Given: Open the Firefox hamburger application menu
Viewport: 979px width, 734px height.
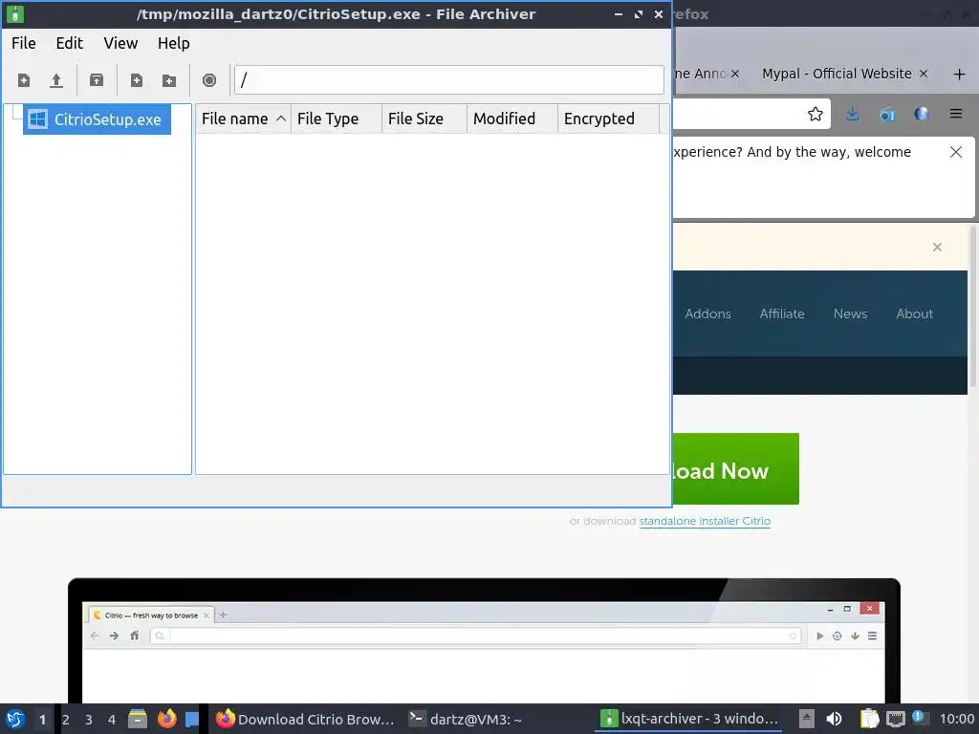Looking at the screenshot, I should (x=956, y=114).
